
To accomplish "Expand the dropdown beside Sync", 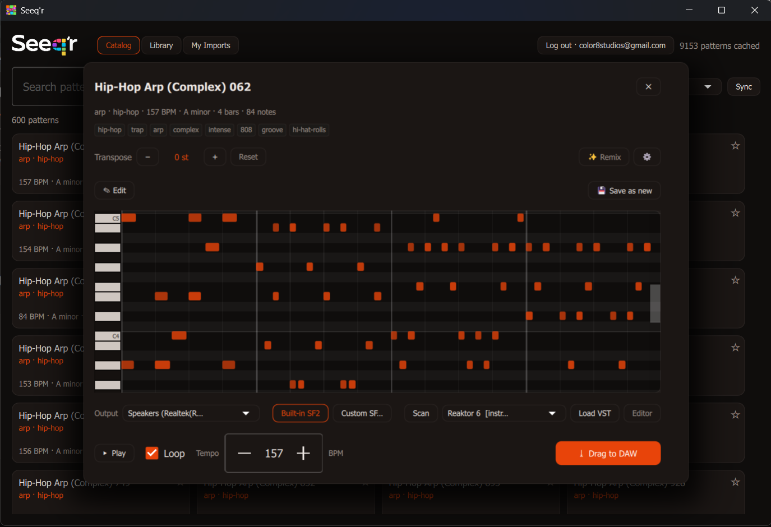I will pyautogui.click(x=708, y=87).
